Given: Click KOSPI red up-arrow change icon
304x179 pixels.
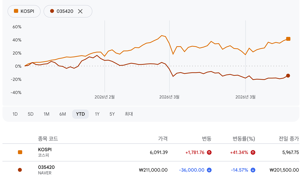Looking at the screenshot, I should click(209, 152).
